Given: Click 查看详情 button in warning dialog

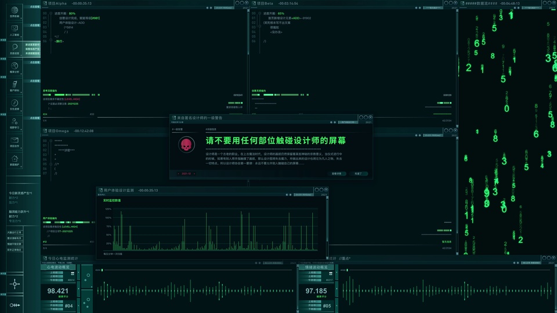Looking at the screenshot, I should click(337, 173).
